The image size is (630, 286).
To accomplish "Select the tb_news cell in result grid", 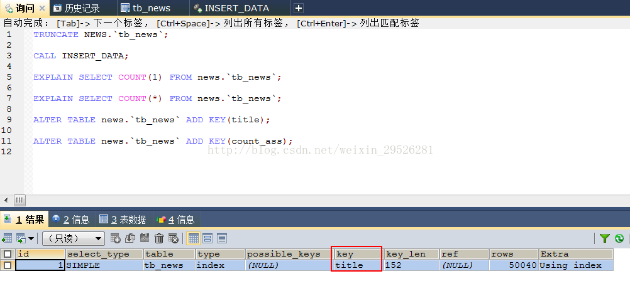I will 170,265.
